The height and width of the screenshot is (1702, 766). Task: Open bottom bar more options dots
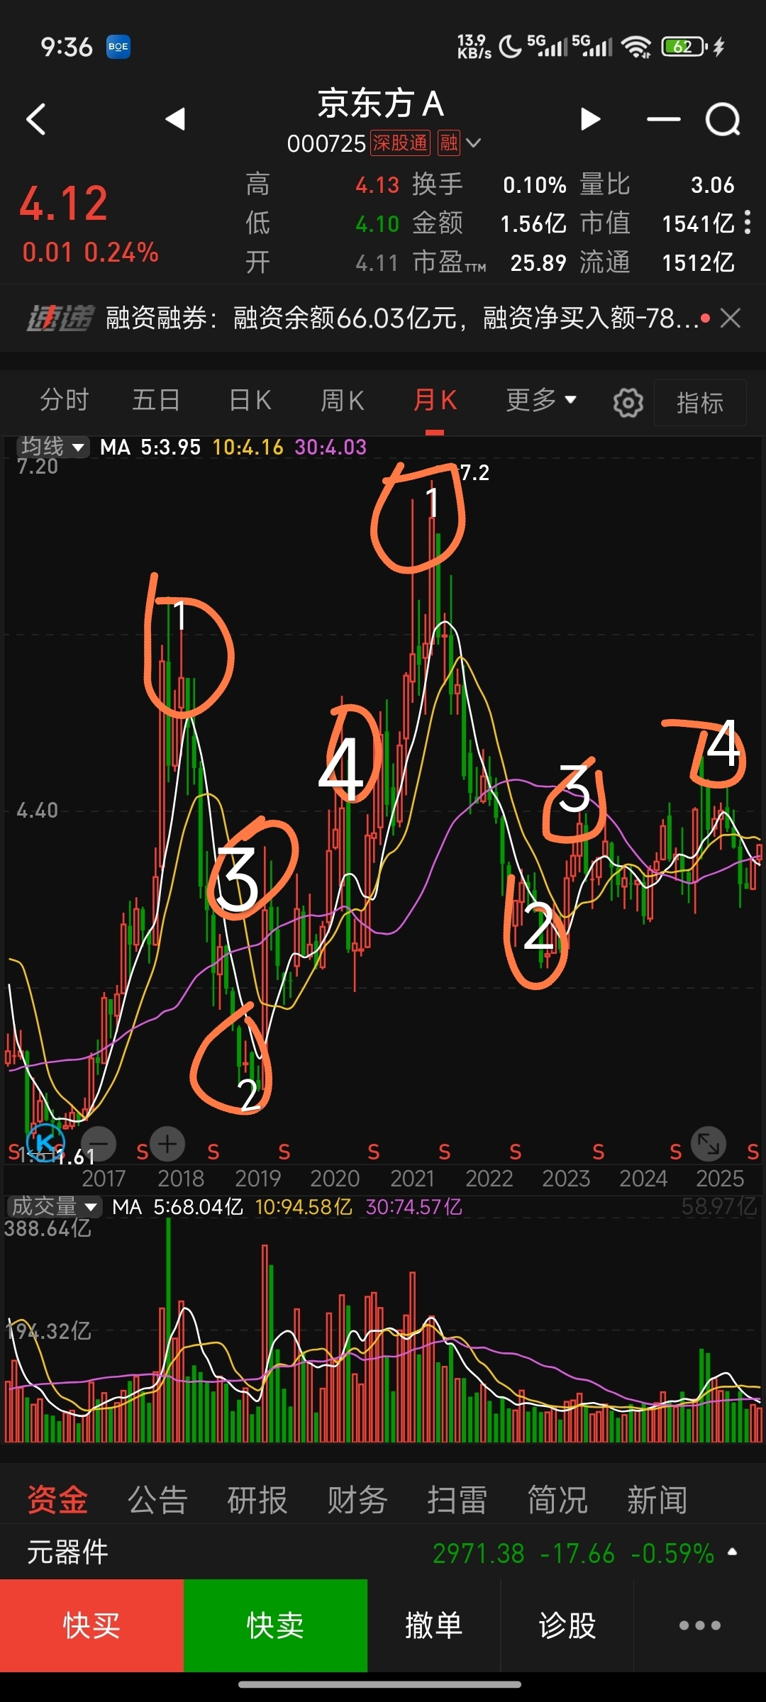[700, 1625]
